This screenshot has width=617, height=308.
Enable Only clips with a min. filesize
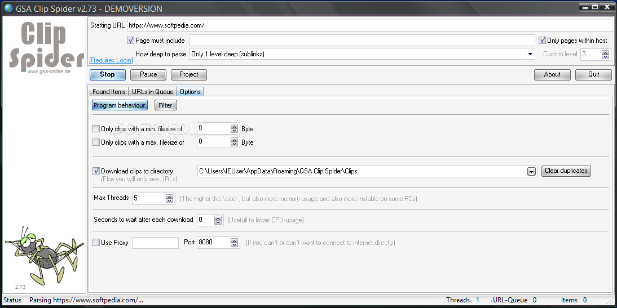(96, 128)
